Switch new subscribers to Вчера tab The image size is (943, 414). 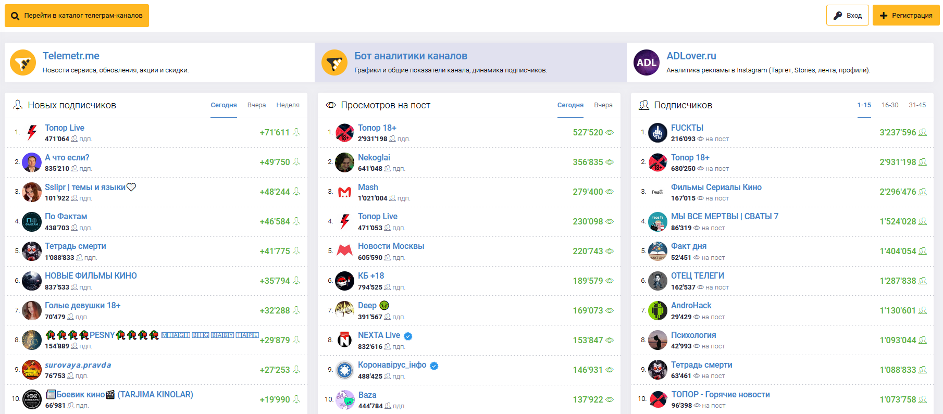tap(256, 105)
